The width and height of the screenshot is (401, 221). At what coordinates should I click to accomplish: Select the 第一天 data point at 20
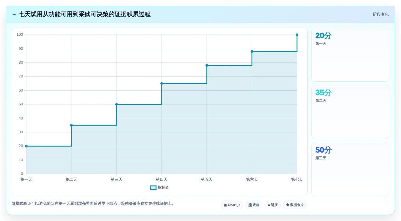[26, 146]
